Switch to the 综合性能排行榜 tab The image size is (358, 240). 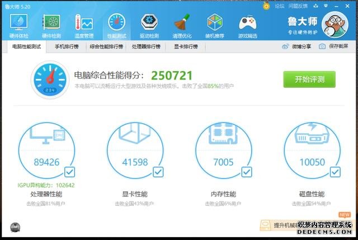pyautogui.click(x=106, y=46)
